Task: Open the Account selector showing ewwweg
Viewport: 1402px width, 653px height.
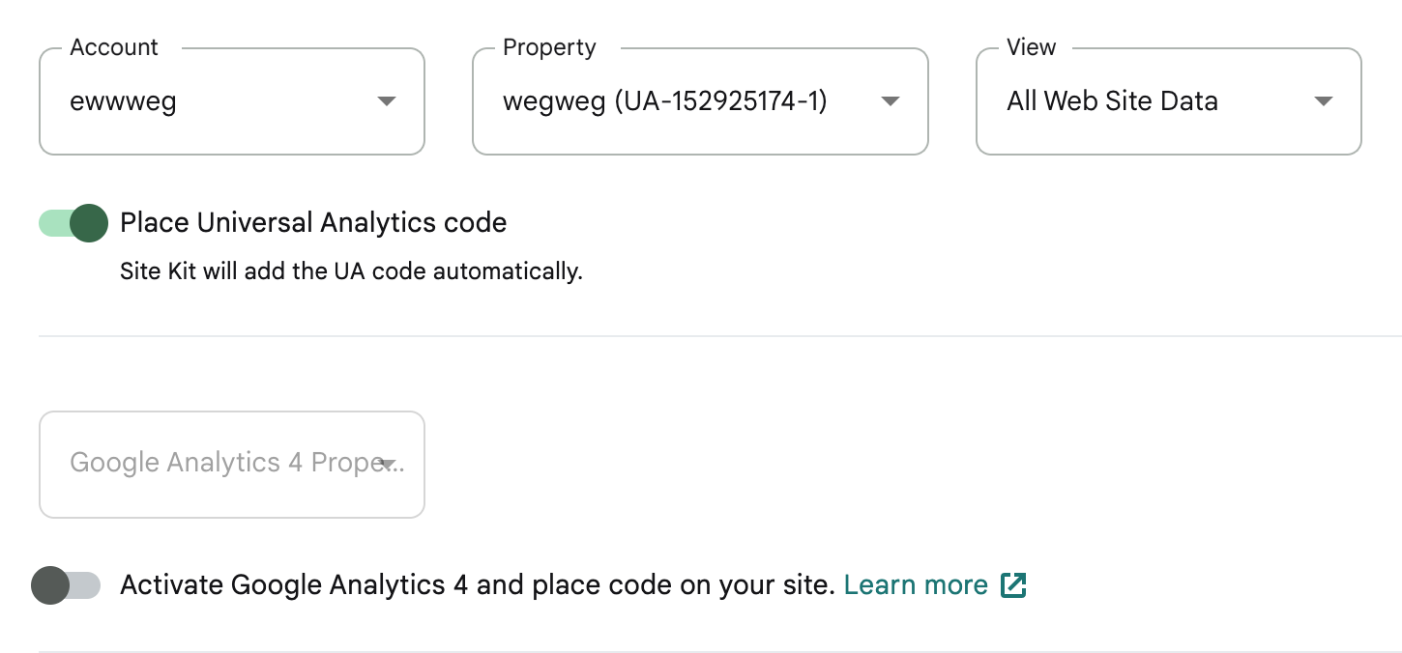Action: [x=232, y=100]
